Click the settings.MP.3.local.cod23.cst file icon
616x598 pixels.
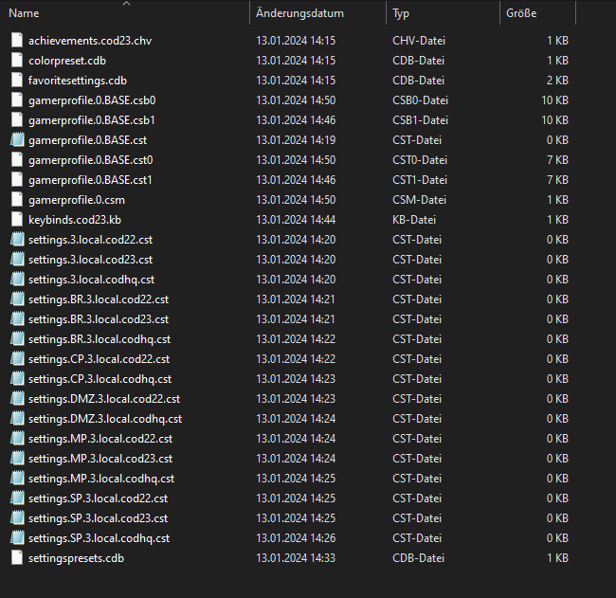point(17,459)
